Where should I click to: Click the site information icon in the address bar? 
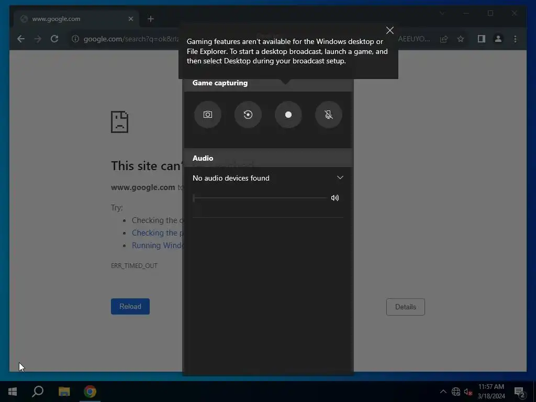point(75,39)
